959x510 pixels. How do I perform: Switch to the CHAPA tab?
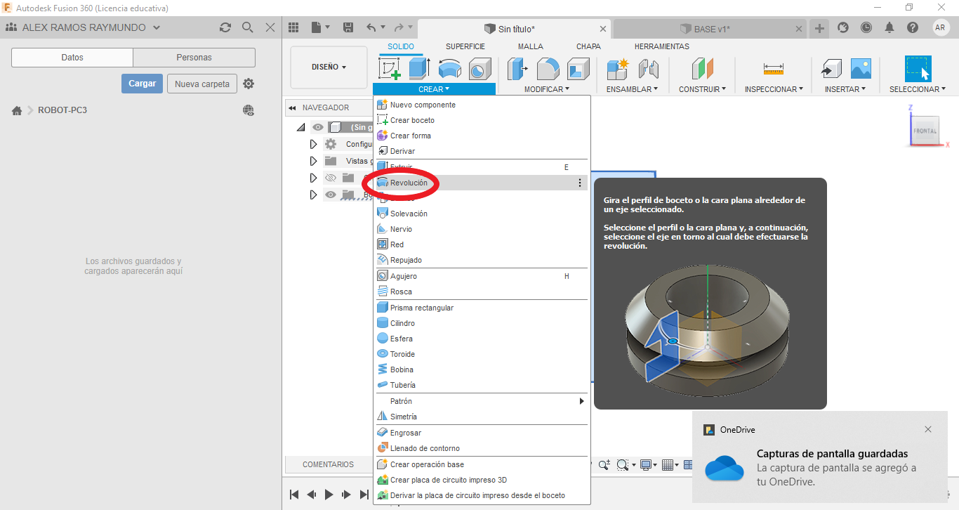pyautogui.click(x=588, y=46)
